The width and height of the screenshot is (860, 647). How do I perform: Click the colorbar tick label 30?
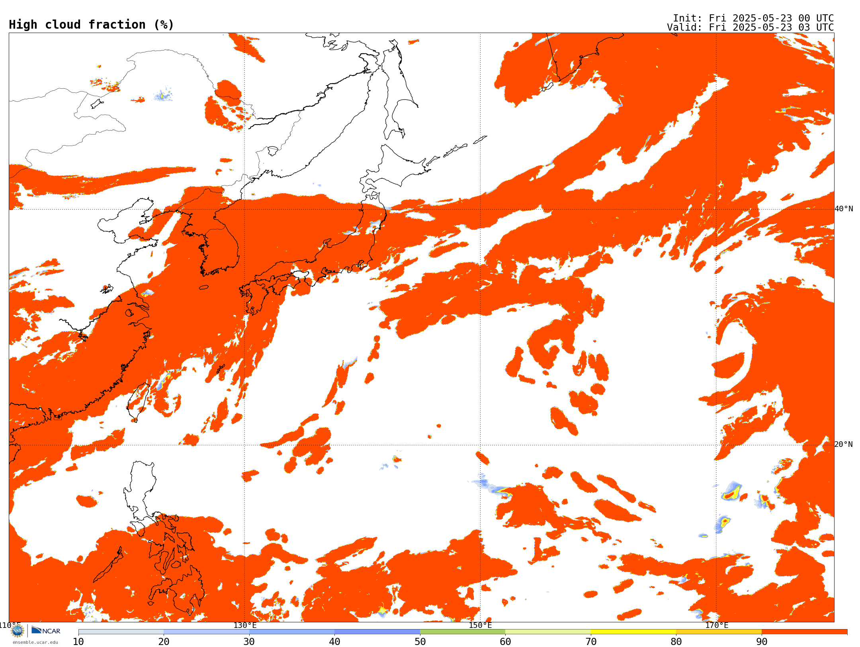coord(249,642)
